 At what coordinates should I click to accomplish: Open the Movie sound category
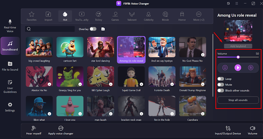[x=165, y=16]
